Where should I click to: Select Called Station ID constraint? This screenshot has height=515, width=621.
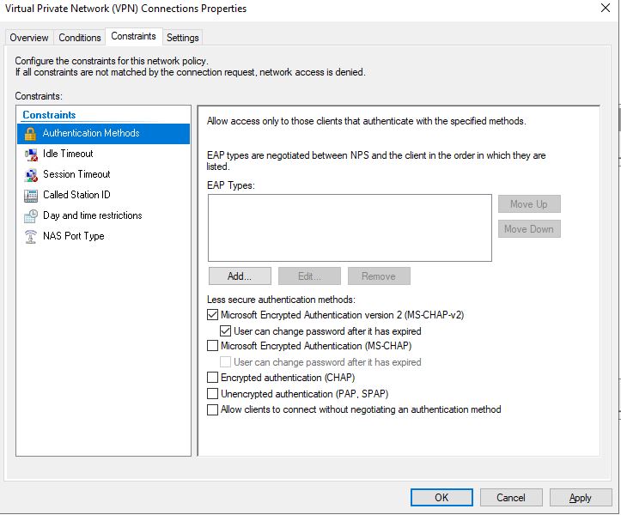(x=103, y=195)
